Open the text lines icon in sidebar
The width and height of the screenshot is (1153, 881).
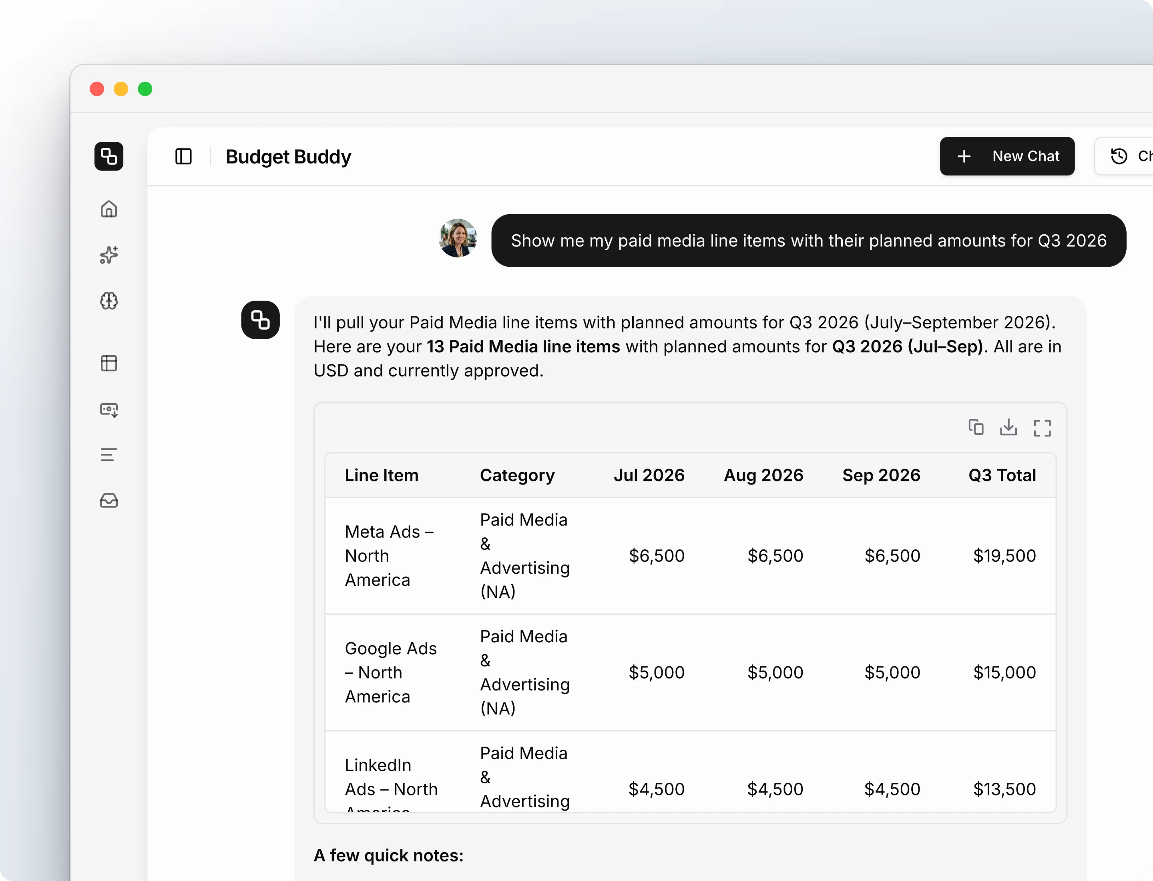[108, 455]
